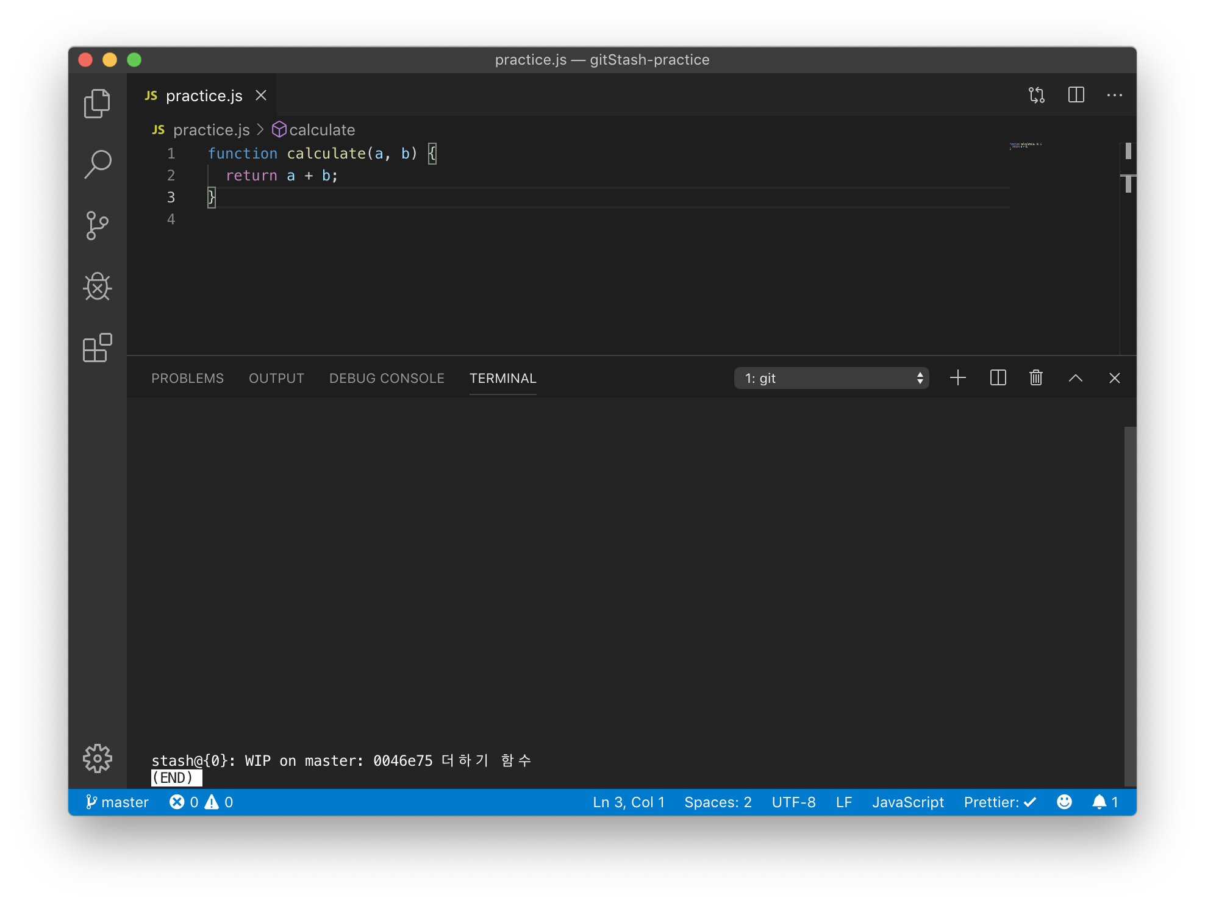Click the master branch in status bar
This screenshot has width=1205, height=906.
click(x=117, y=802)
